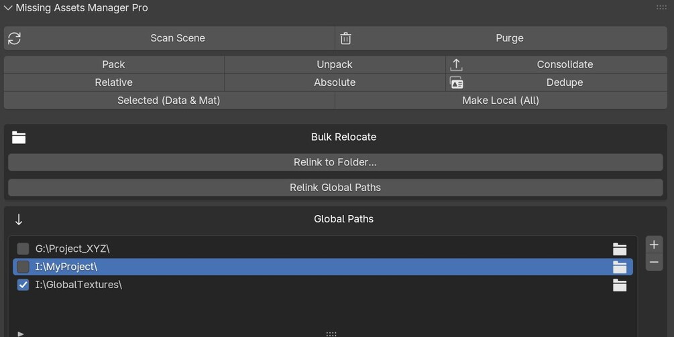This screenshot has height=337, width=674.
Task: Click the Relink to Folder... button
Action: (335, 162)
